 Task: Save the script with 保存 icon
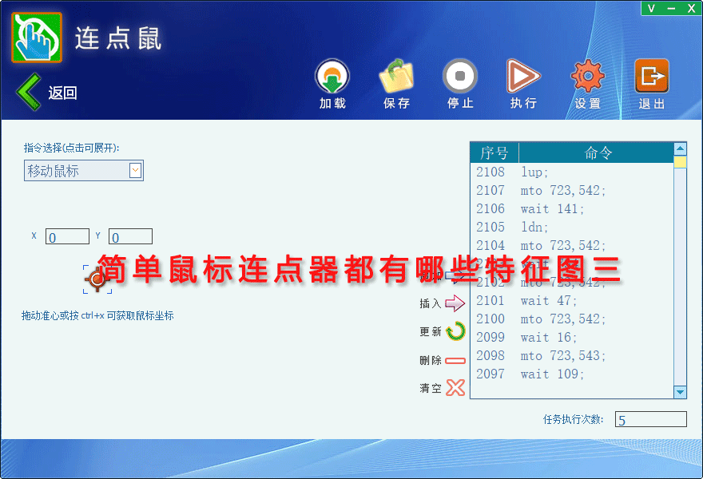(x=396, y=76)
